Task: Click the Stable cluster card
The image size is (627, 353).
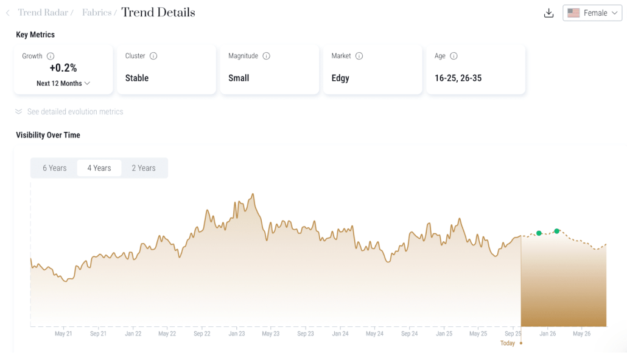Action: click(x=166, y=69)
